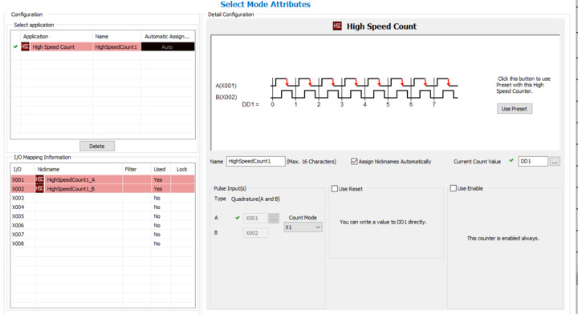The height and width of the screenshot is (314, 578).
Task: Enable the Use Enable checkbox
Action: click(454, 188)
